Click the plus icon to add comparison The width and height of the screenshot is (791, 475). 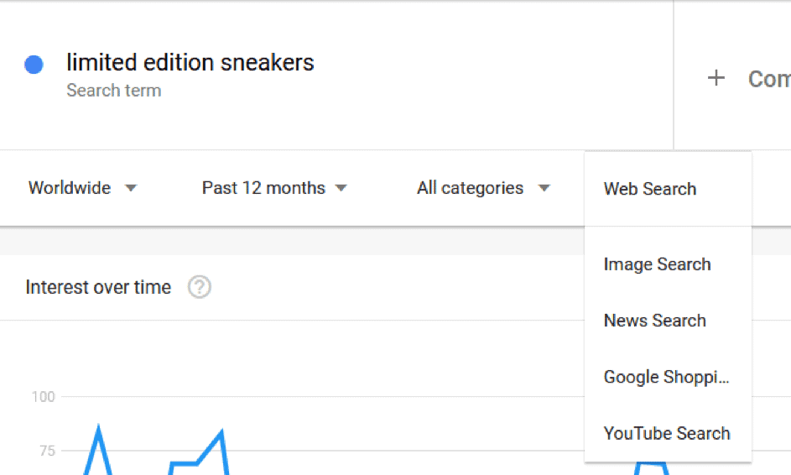[x=716, y=78]
